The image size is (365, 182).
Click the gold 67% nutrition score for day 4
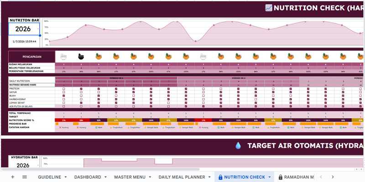(x=116, y=120)
